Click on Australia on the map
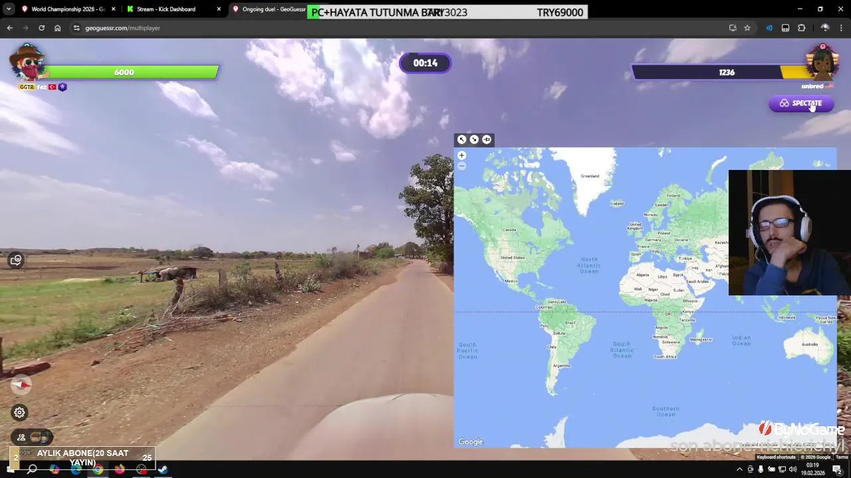This screenshot has height=478, width=851. click(809, 344)
